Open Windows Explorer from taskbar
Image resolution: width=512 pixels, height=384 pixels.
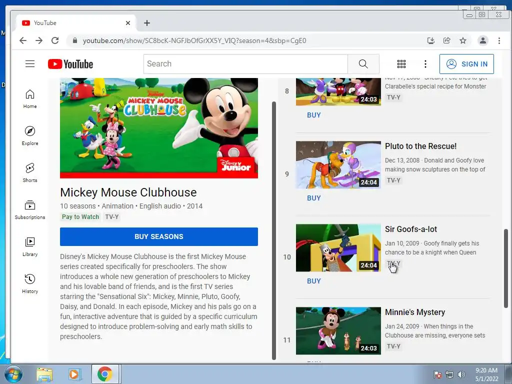pos(44,374)
